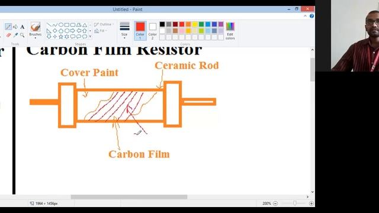The width and height of the screenshot is (379, 213).
Task: Expand the full Shapes gallery
Action: (90, 37)
